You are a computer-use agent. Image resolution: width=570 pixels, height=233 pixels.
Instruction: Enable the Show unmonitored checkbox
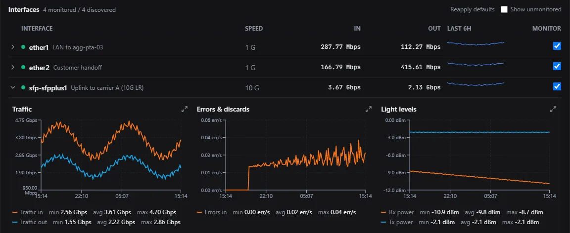point(504,9)
